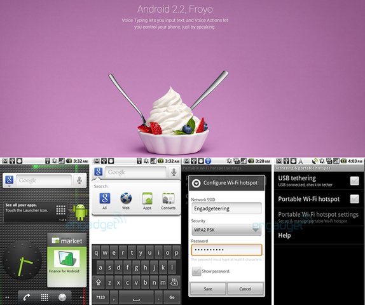Open the app launcher grid icon in the home dock
This screenshot has height=305, width=365.
[45, 297]
